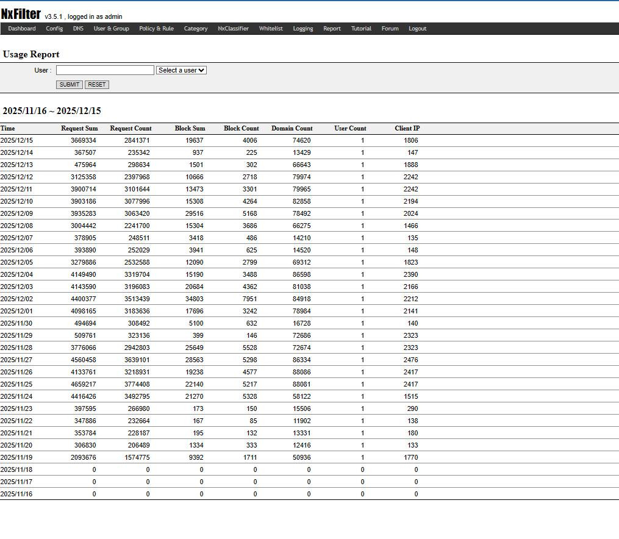Screen dimensions: 619x539
Task: Click into the User text field
Action: (x=105, y=70)
